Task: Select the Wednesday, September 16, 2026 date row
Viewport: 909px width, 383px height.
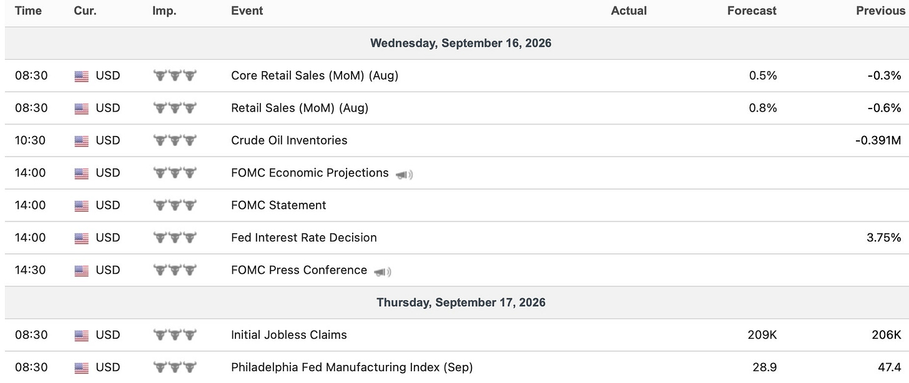Action: click(x=457, y=43)
